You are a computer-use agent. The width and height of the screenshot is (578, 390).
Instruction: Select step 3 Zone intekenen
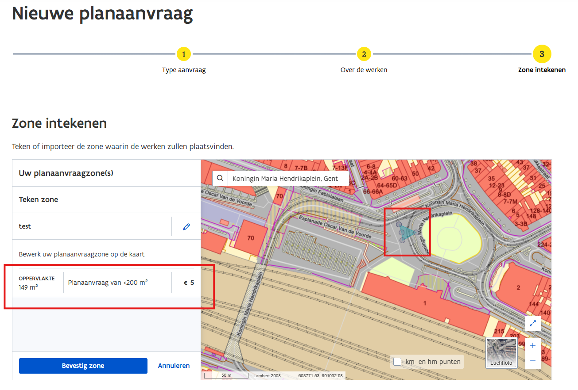coord(542,54)
